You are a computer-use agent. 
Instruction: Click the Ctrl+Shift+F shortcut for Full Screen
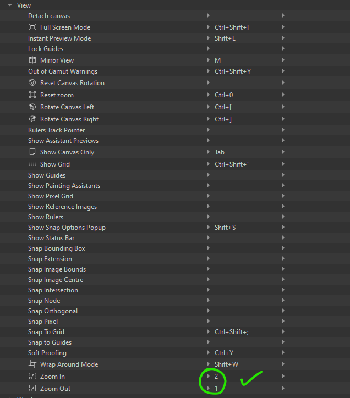click(233, 27)
